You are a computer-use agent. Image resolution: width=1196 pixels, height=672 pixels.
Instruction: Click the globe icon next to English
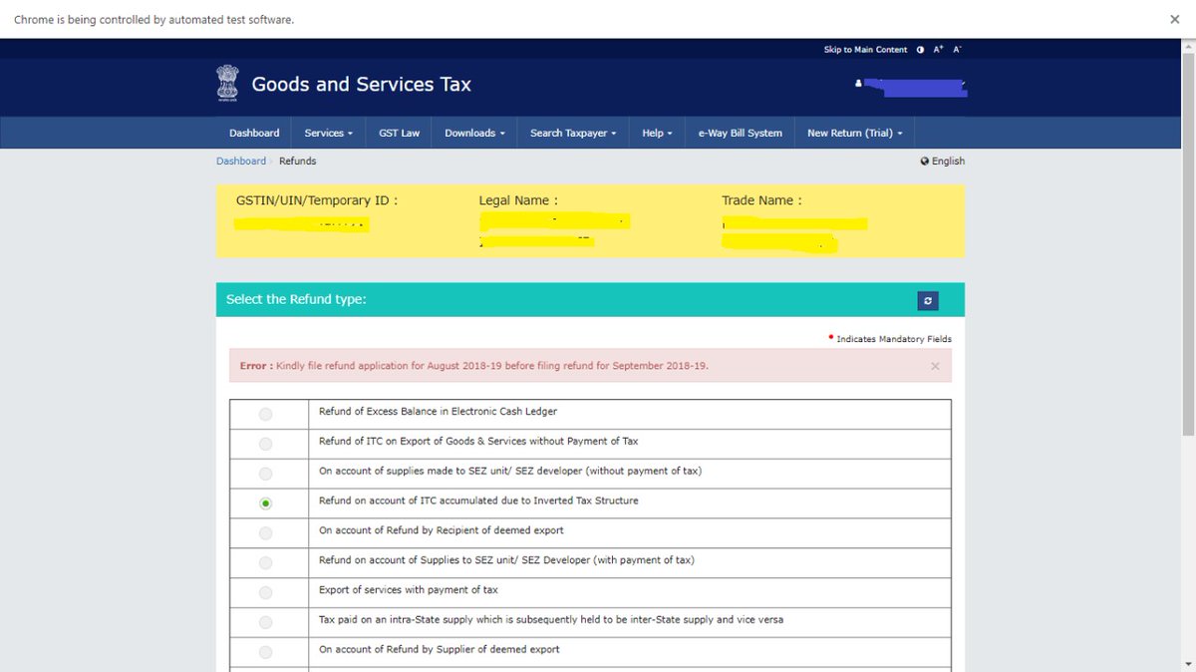pyautogui.click(x=924, y=161)
